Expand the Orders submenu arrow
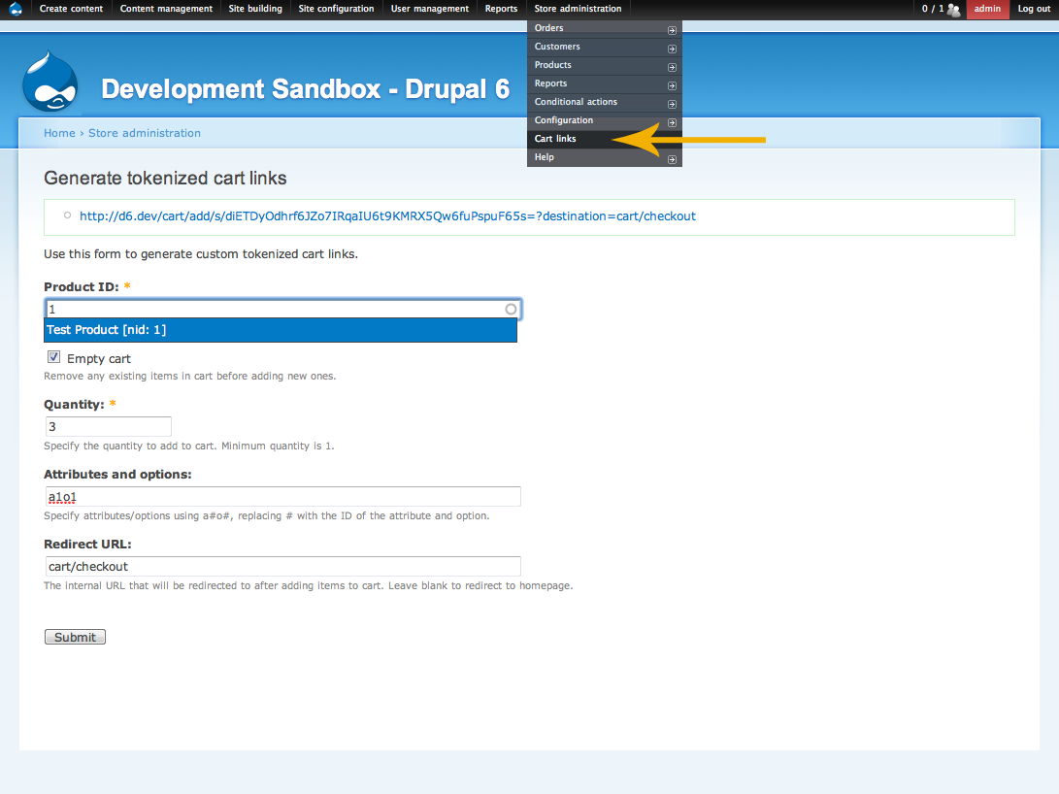Image resolution: width=1059 pixels, height=794 pixels. (x=672, y=28)
